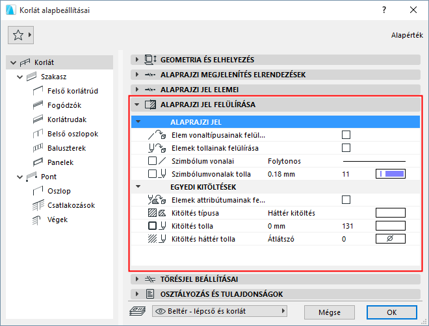This screenshot has height=326, width=429.
Task: Click the Elemek tollainak felülírása pen icon
Action: (x=157, y=148)
